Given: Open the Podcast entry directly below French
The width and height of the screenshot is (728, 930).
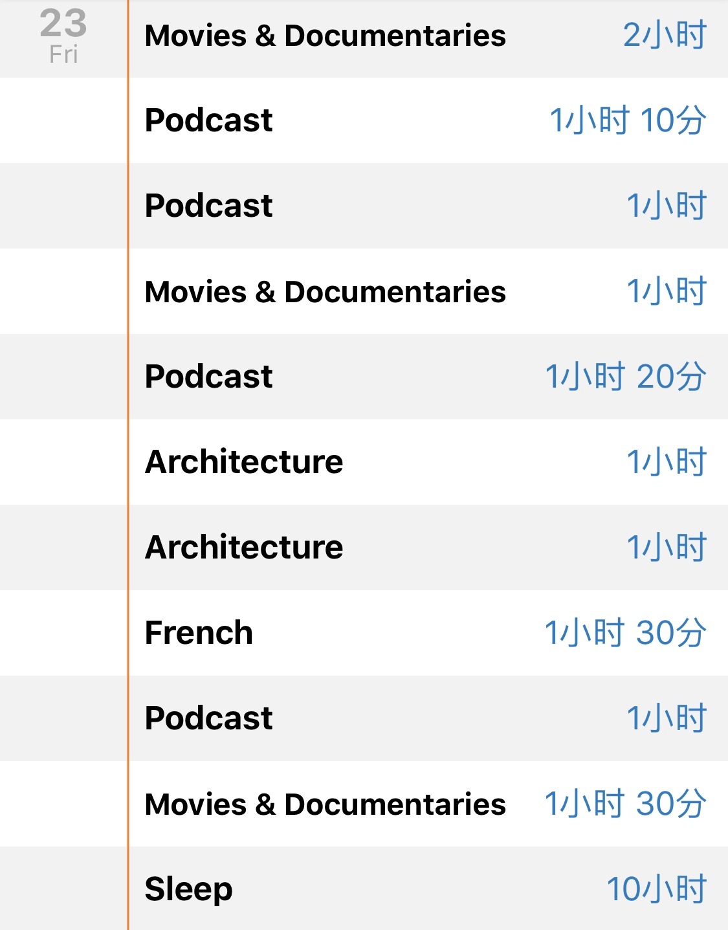Looking at the screenshot, I should (x=428, y=718).
